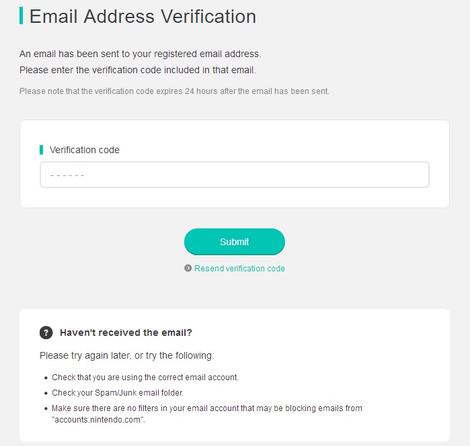470x446 pixels.
Task: Select the "Haven't received the email?" heading
Action: pyautogui.click(x=126, y=332)
